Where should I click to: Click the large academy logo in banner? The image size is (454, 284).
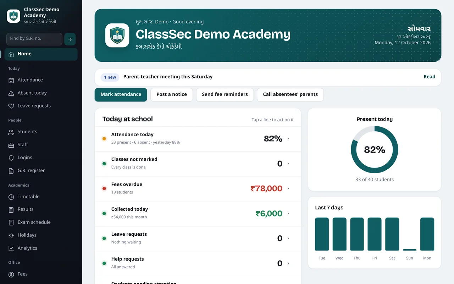click(x=117, y=35)
